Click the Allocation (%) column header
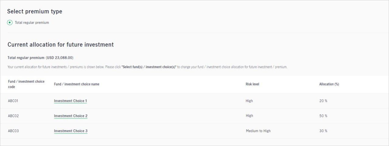Image resolution: width=389 pixels, height=146 pixels. click(329, 84)
